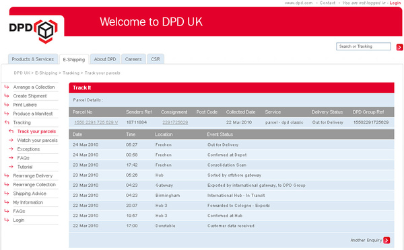Open the About DPD tab
Screen dimensions: 404x250
click(105, 59)
